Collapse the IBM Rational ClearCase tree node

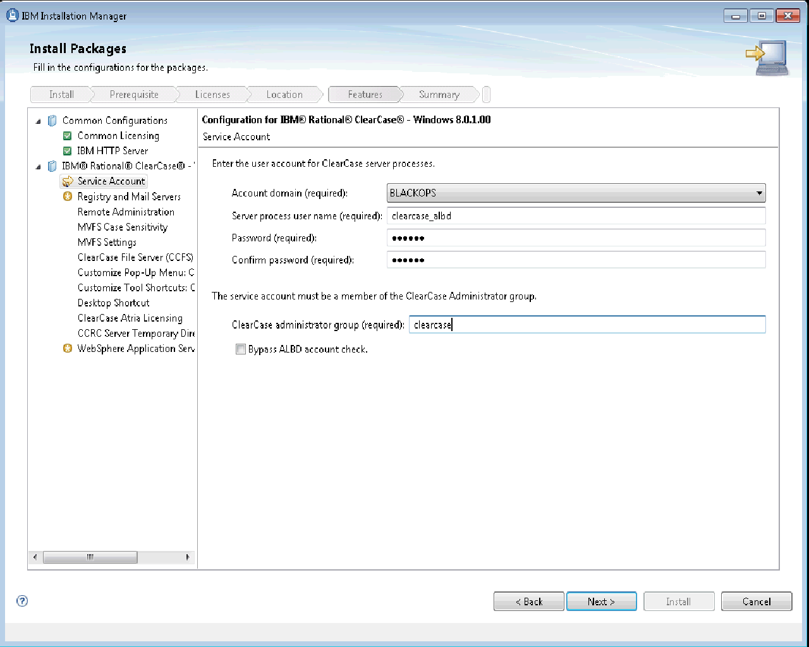(x=38, y=166)
